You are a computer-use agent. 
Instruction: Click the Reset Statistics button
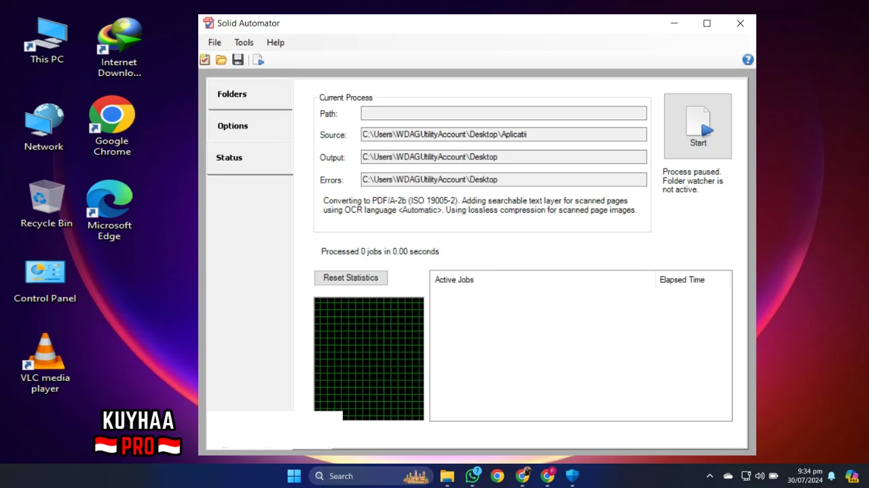click(x=351, y=278)
